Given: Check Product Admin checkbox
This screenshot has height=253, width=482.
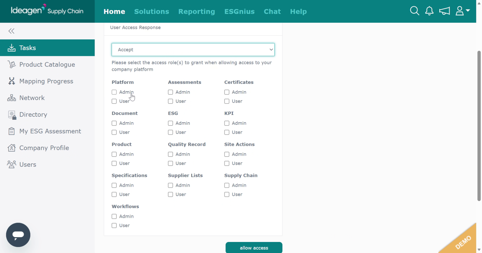Looking at the screenshot, I should pos(114,154).
